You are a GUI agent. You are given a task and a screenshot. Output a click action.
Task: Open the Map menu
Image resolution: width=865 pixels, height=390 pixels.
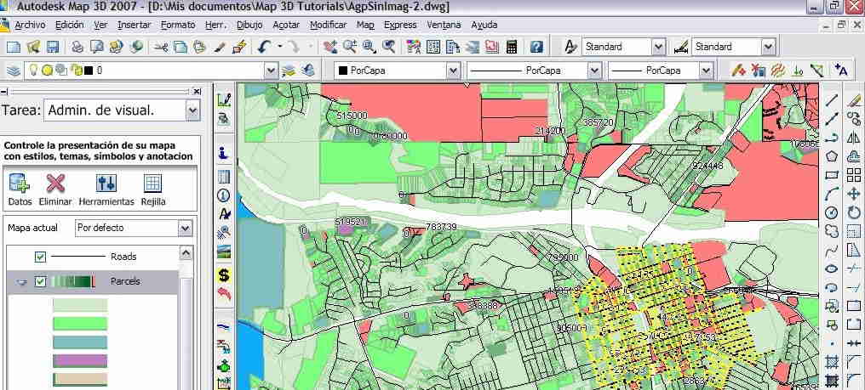(365, 25)
